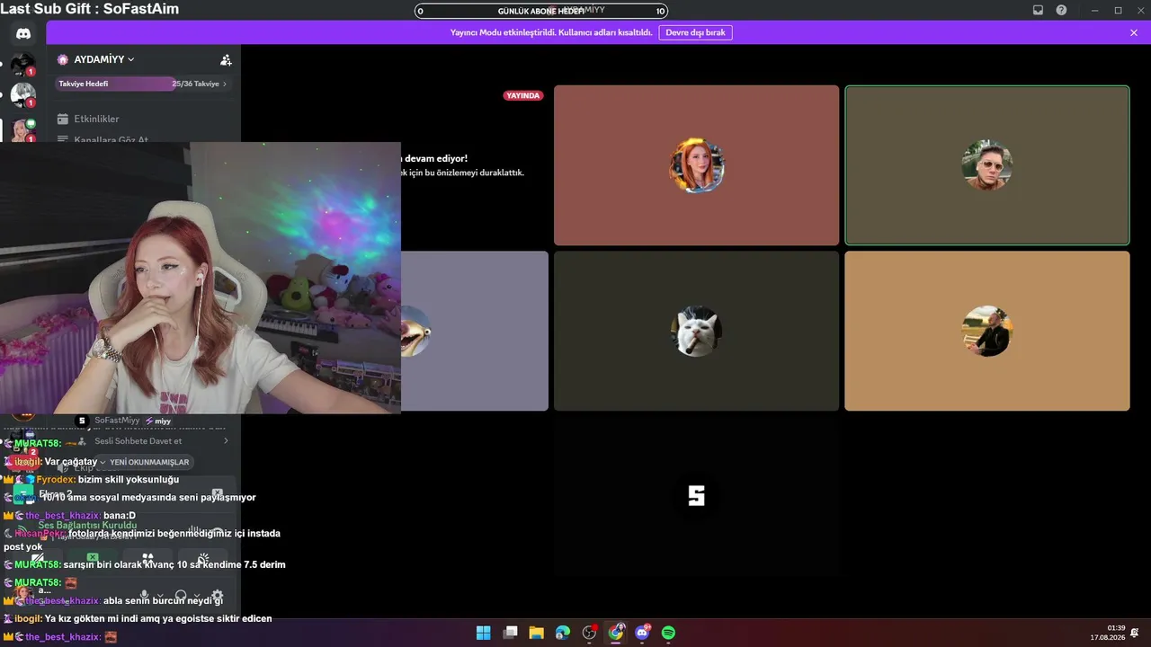This screenshot has width=1151, height=647.
Task: Click Devre dışı bırak in the streamer mode banner
Action: point(695,32)
